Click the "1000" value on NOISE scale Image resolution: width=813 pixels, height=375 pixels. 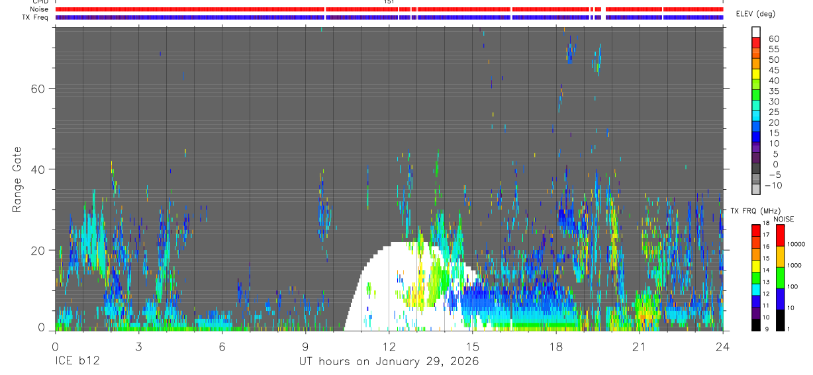(x=794, y=265)
